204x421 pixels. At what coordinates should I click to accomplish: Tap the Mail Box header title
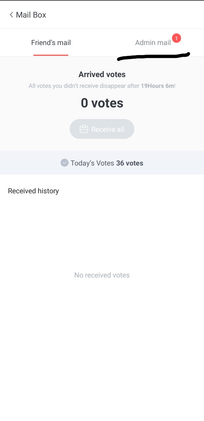point(31,15)
